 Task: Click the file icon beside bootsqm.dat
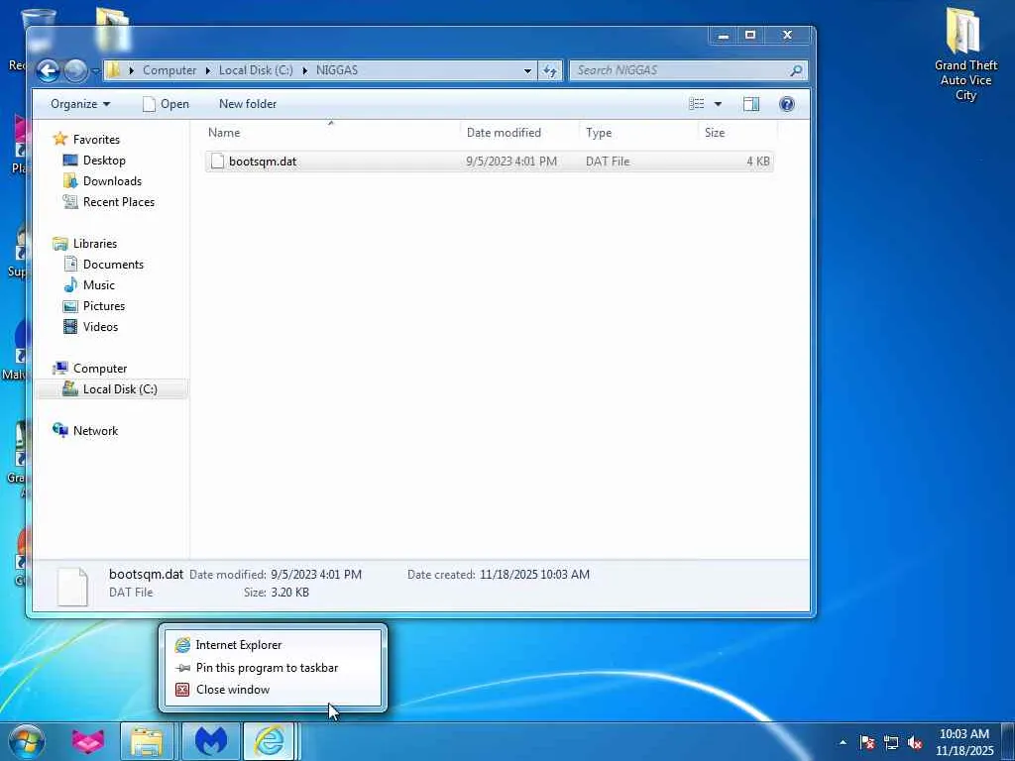217,162
